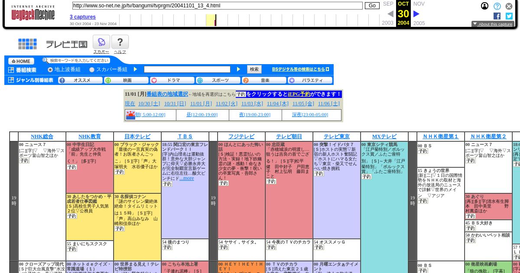Expand ...more in 関口宏の東京フレンドパーク
Viewport: 520px width, 273px height.
pyautogui.click(x=187, y=178)
